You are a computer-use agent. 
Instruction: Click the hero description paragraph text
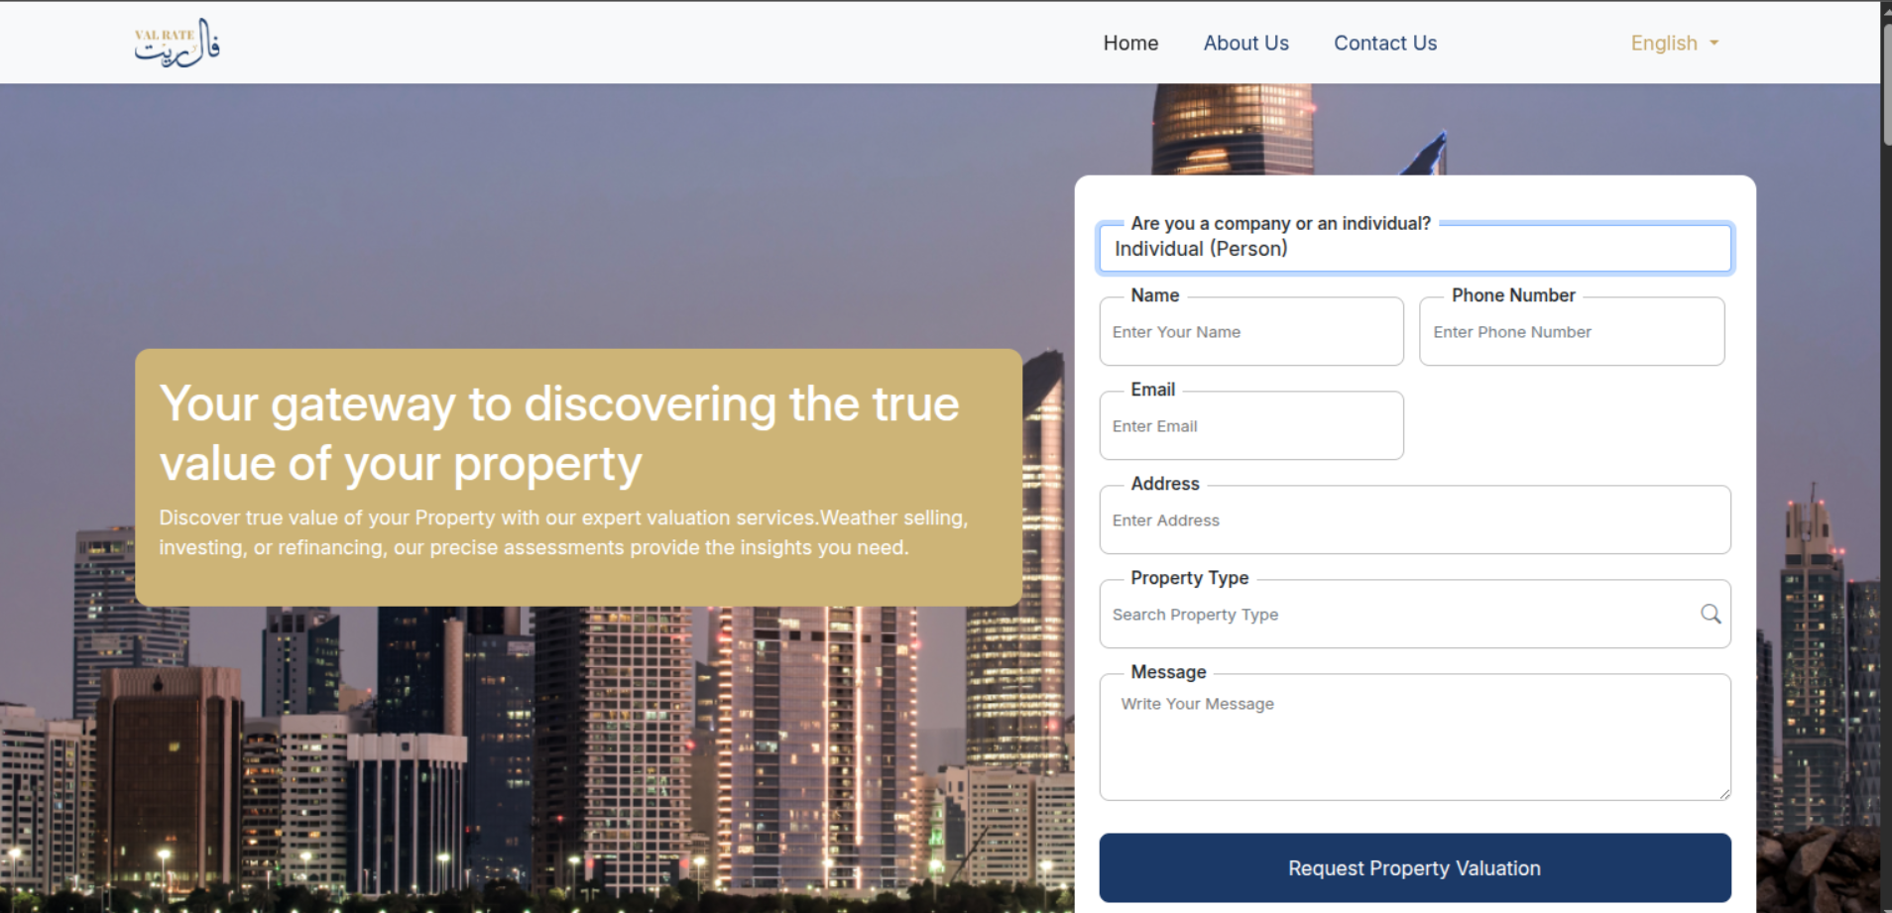click(563, 532)
